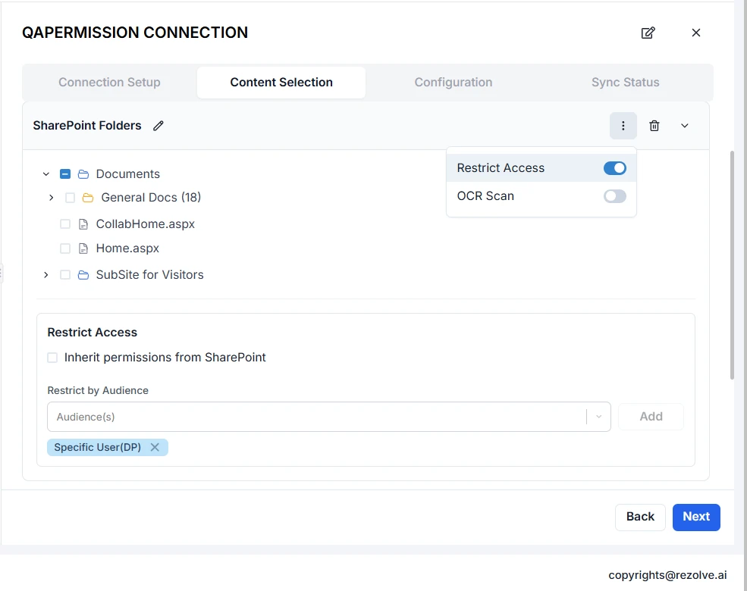The width and height of the screenshot is (747, 591).
Task: Disable the Restrict Access toggle
Action: 614,168
